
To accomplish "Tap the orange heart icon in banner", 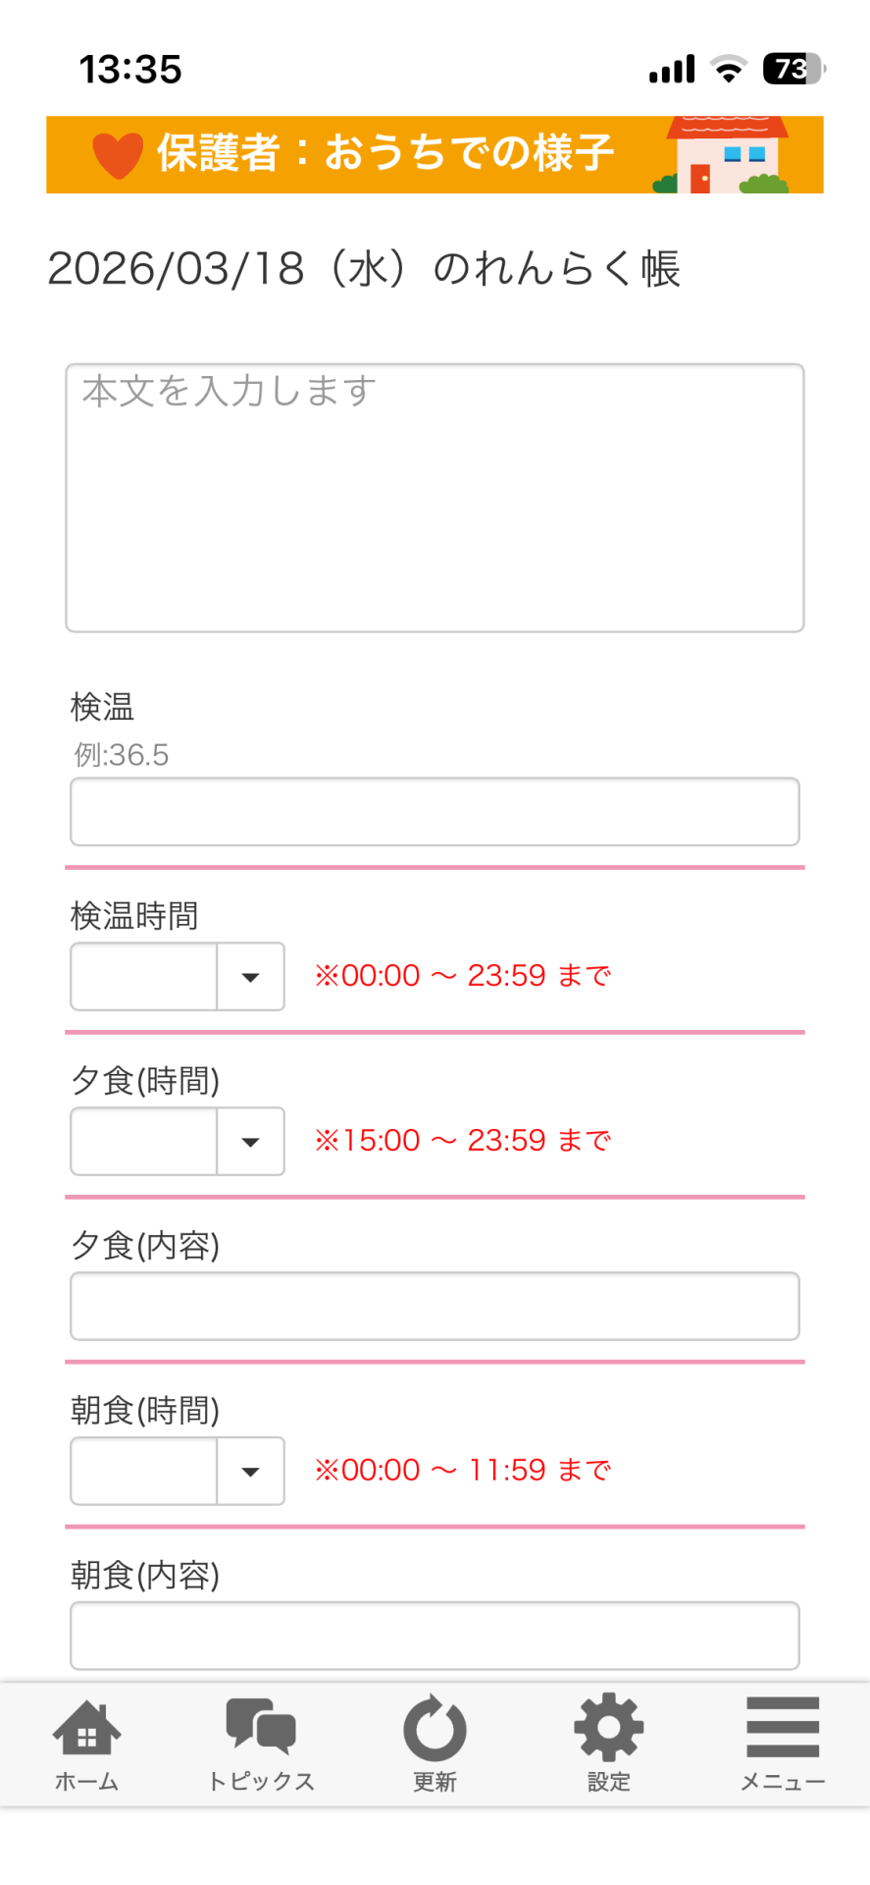I will [x=118, y=155].
